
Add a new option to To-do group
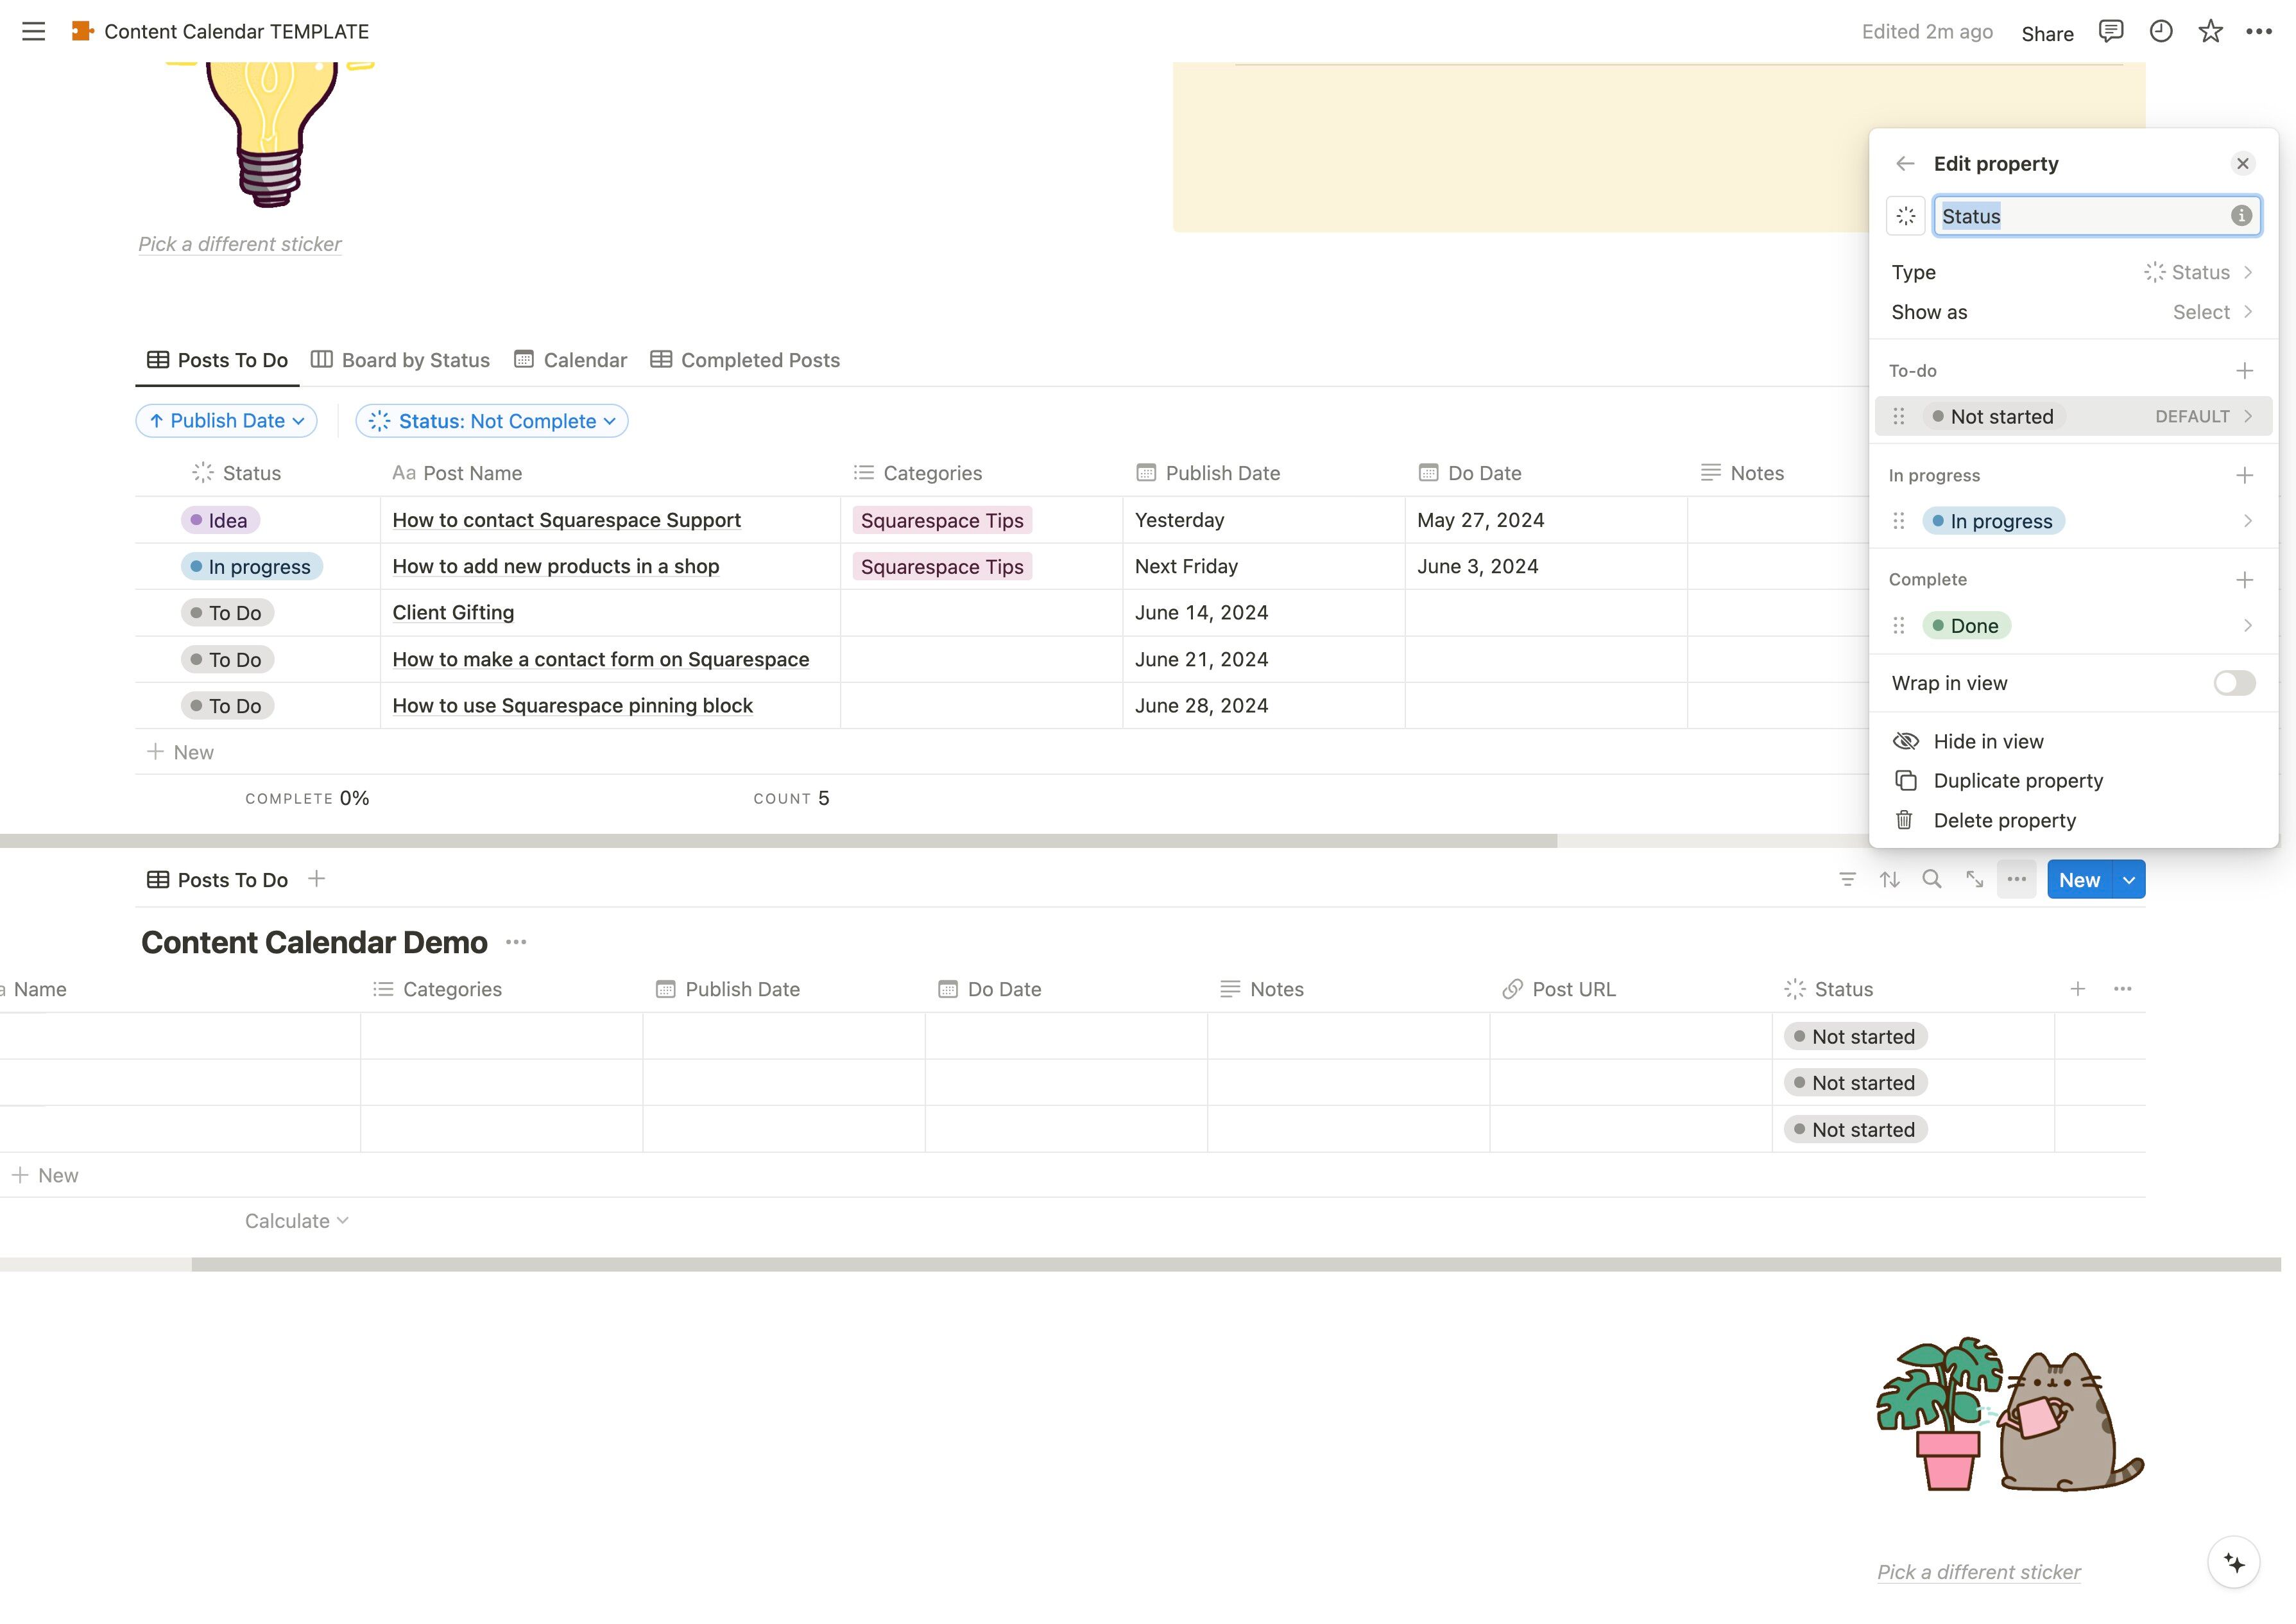[x=2244, y=371]
